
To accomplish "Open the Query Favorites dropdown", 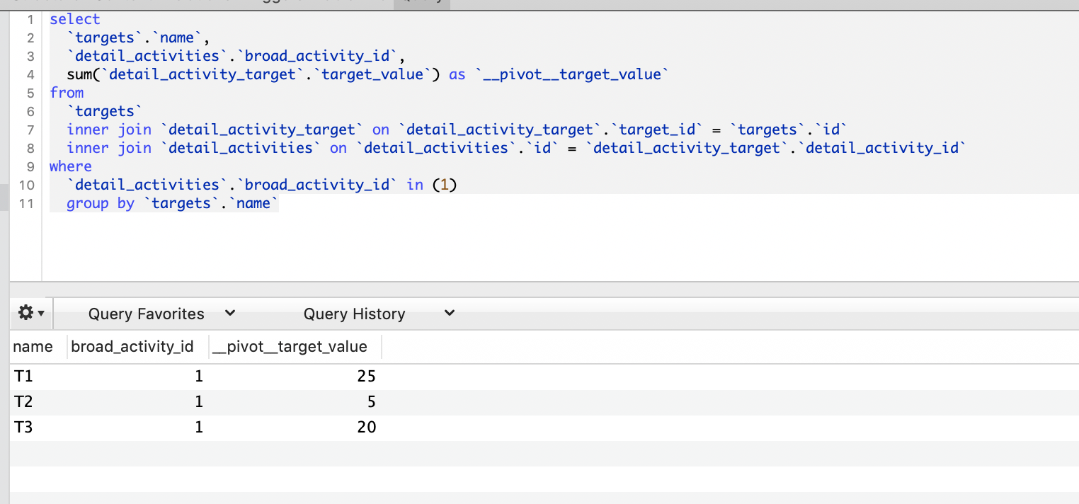I will tap(229, 312).
